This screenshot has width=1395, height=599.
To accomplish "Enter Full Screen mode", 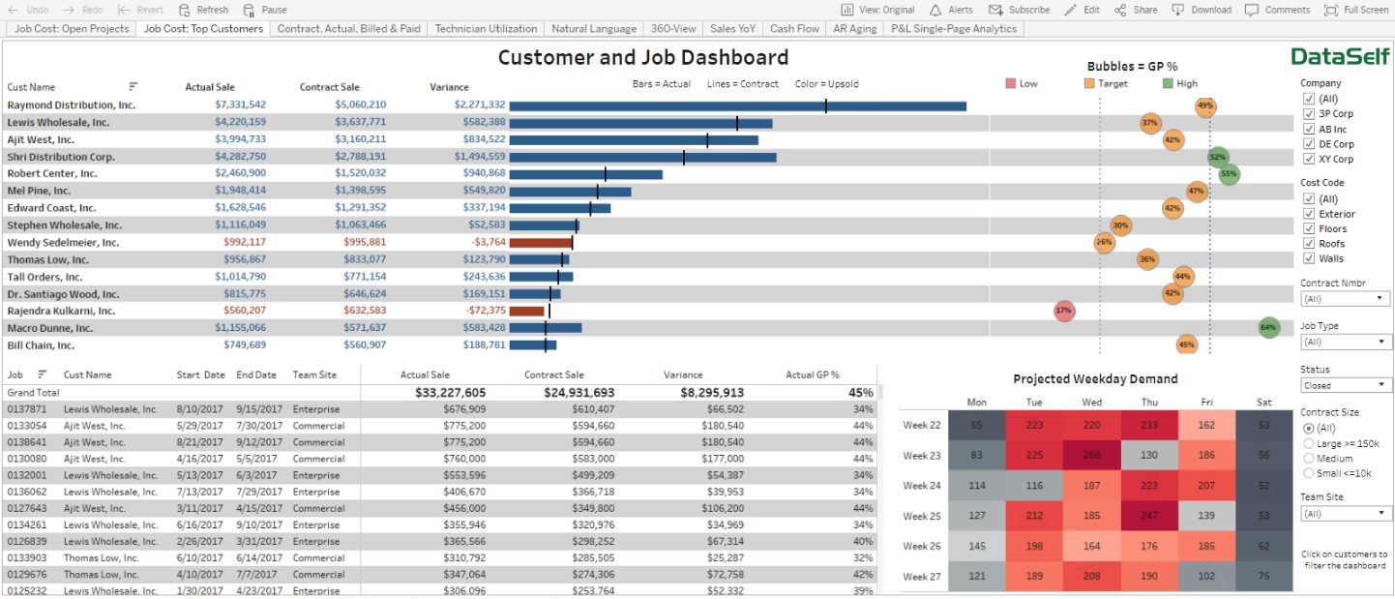I will 1331,10.
